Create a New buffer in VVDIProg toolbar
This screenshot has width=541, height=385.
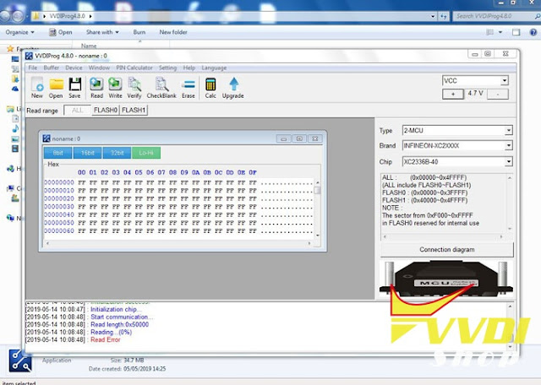click(37, 88)
